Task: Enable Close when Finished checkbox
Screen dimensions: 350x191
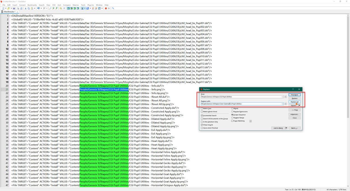Action: point(202,128)
